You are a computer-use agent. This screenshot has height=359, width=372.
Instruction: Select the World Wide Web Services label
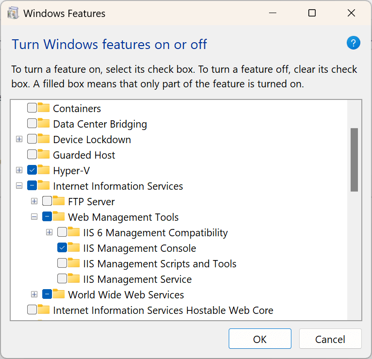point(126,295)
